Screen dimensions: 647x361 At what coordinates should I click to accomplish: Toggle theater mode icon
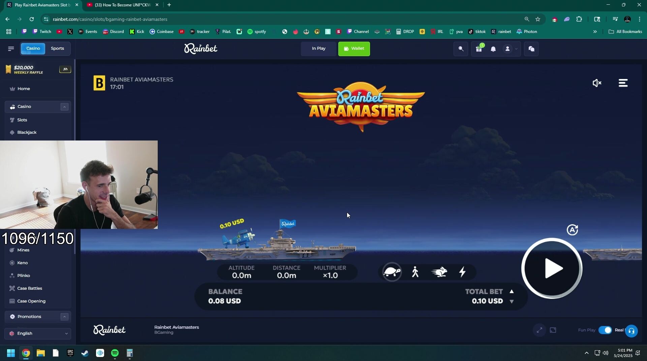click(x=553, y=330)
